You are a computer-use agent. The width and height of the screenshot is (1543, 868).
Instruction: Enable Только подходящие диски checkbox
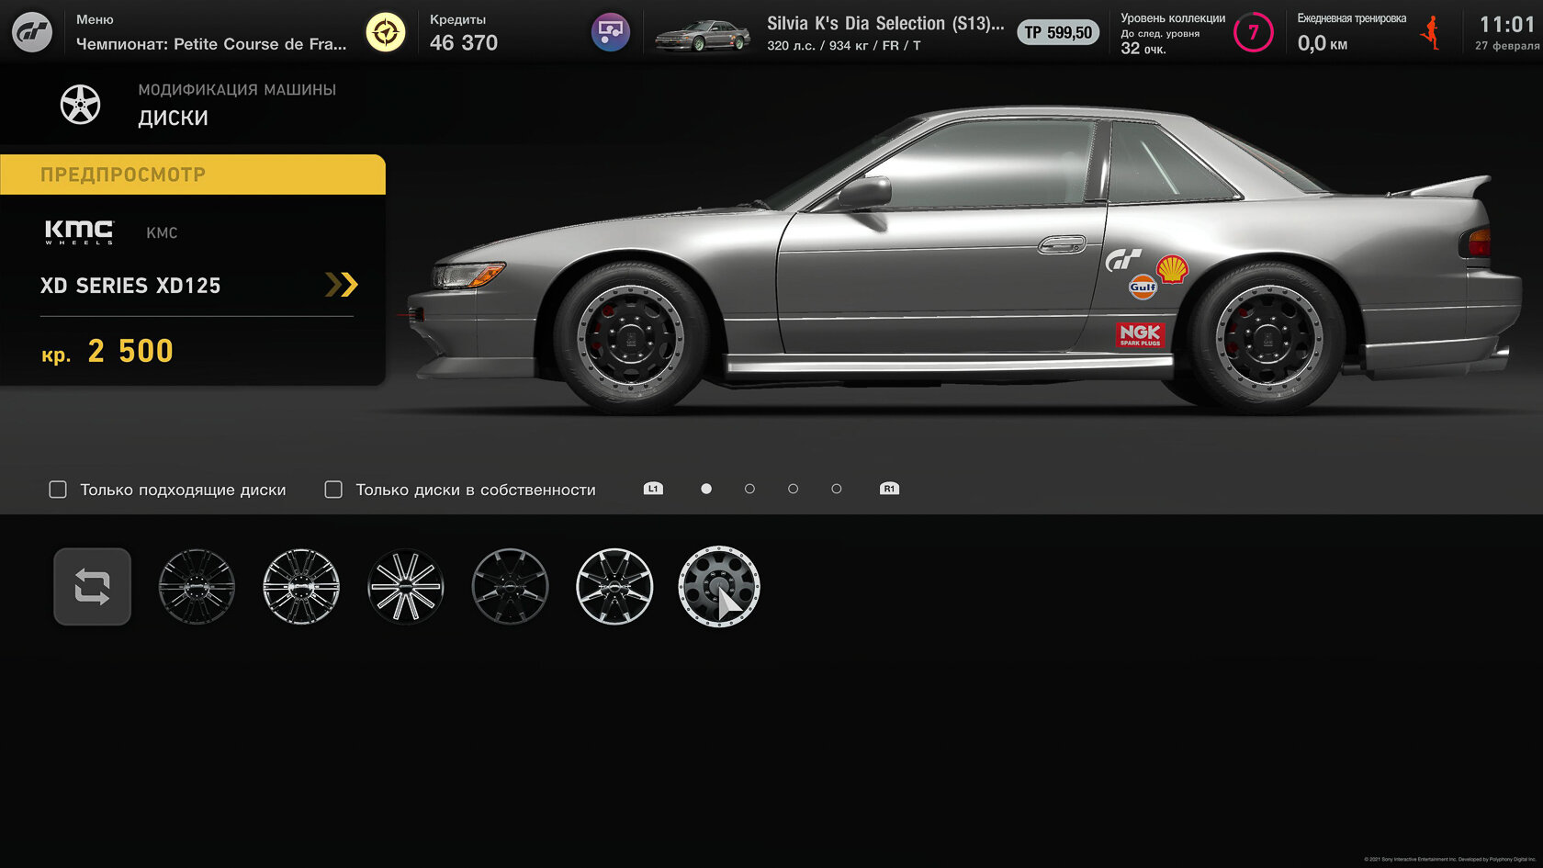[58, 490]
